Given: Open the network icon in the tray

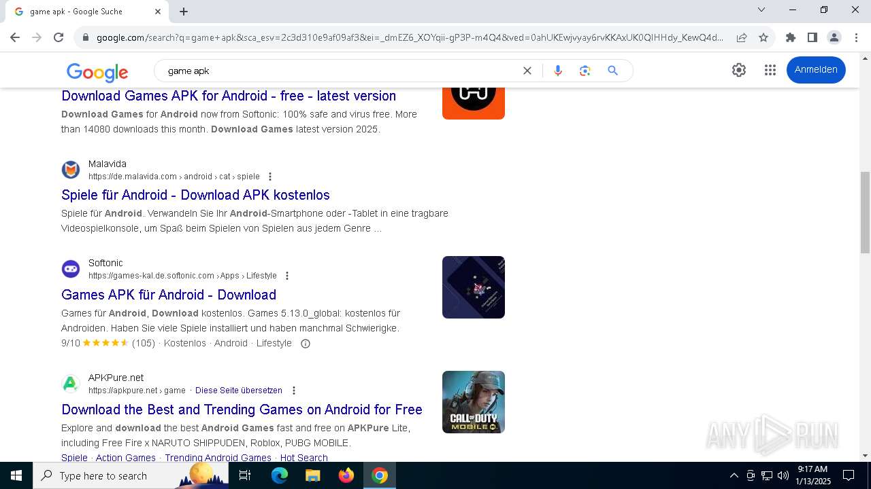Looking at the screenshot, I should pyautogui.click(x=767, y=475).
